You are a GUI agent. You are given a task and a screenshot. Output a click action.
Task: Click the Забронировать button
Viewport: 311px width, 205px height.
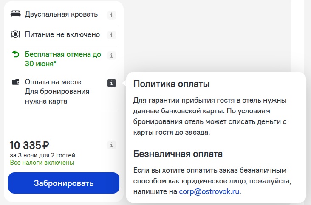coord(64,183)
